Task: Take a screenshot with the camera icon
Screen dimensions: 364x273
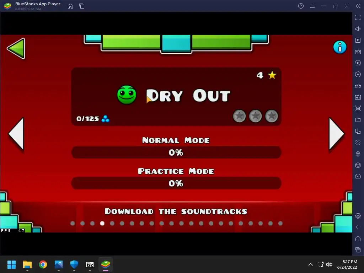Action: tap(358, 108)
